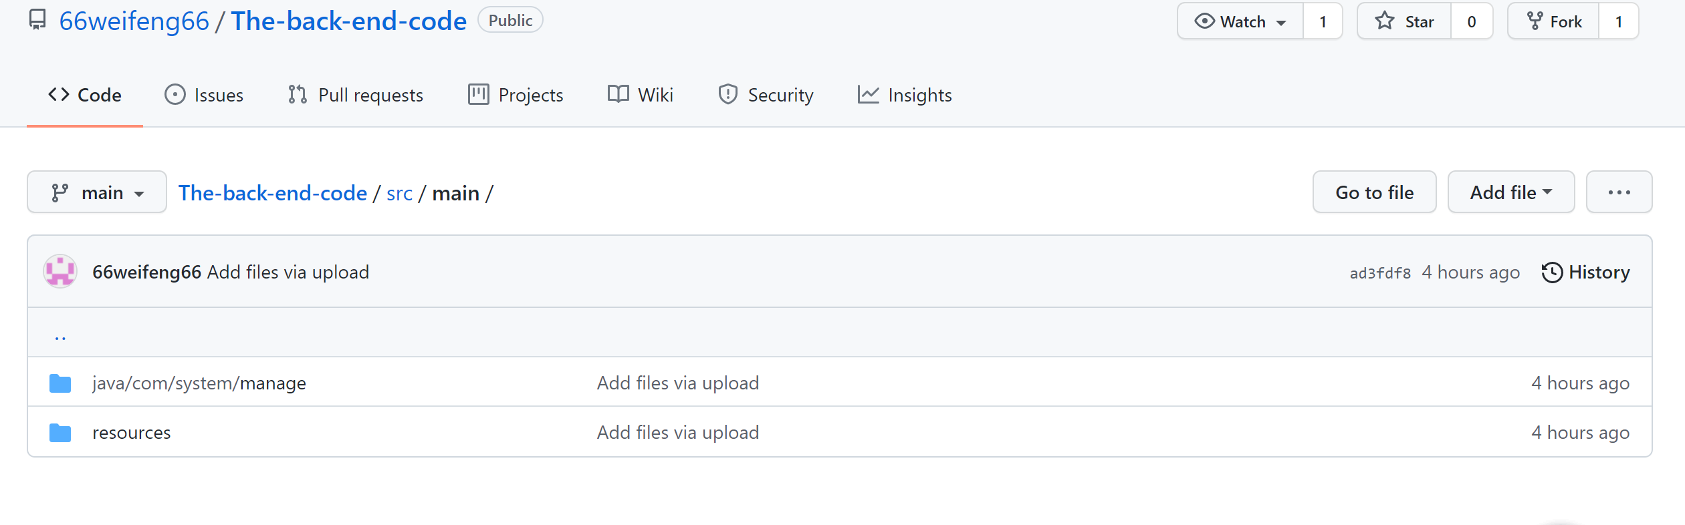Click the git branch icon on main selector

pos(60,193)
